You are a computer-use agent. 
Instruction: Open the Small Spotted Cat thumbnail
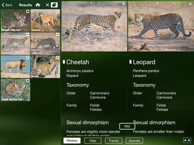click(x=15, y=90)
